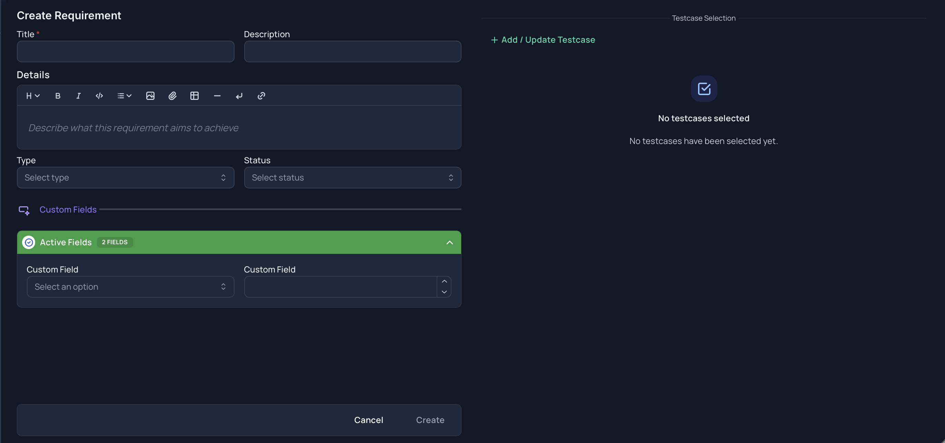Click the Active Fields check circle icon

(29, 242)
